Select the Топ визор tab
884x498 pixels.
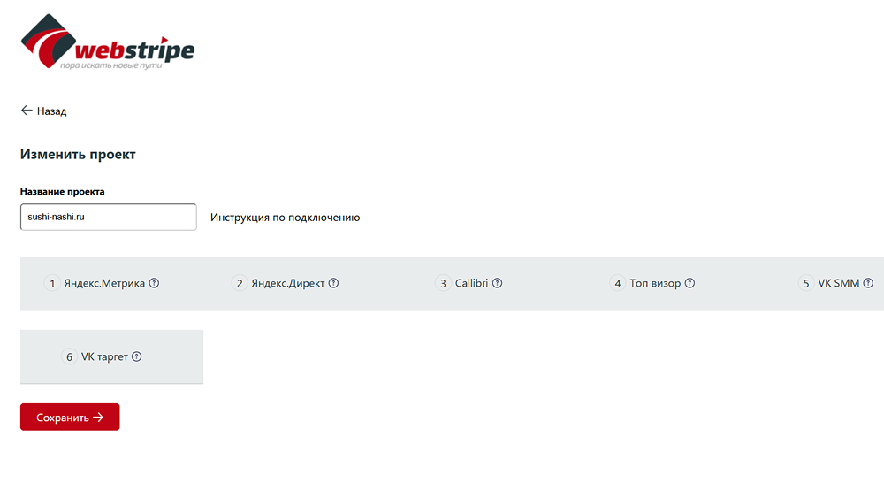[652, 283]
